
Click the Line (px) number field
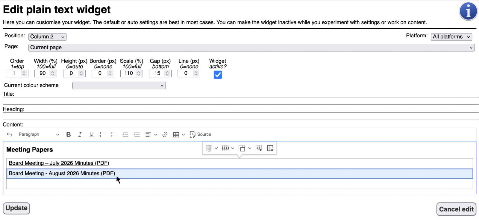(189, 74)
